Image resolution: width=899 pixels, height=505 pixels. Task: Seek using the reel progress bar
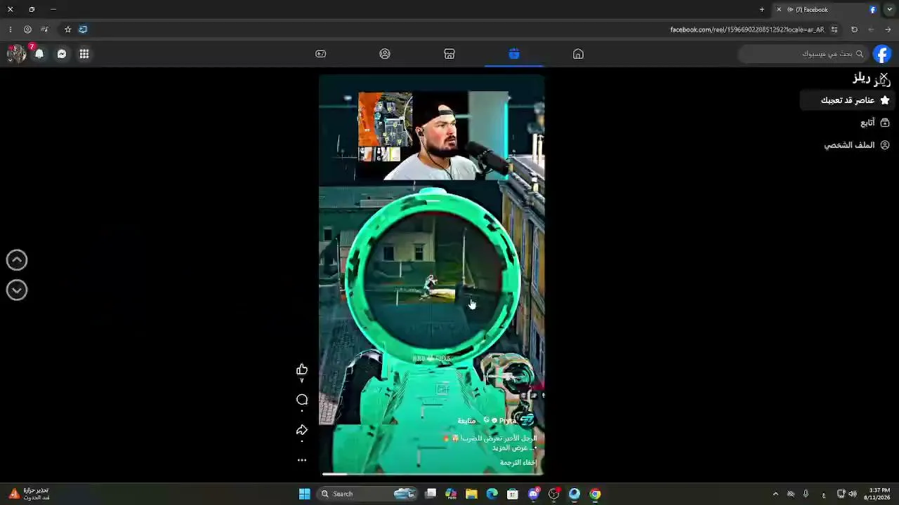pos(432,473)
